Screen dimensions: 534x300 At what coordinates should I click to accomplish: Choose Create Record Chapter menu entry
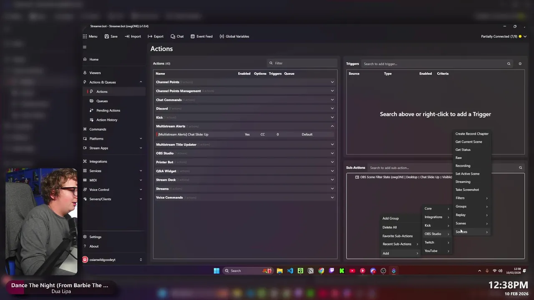point(472,134)
